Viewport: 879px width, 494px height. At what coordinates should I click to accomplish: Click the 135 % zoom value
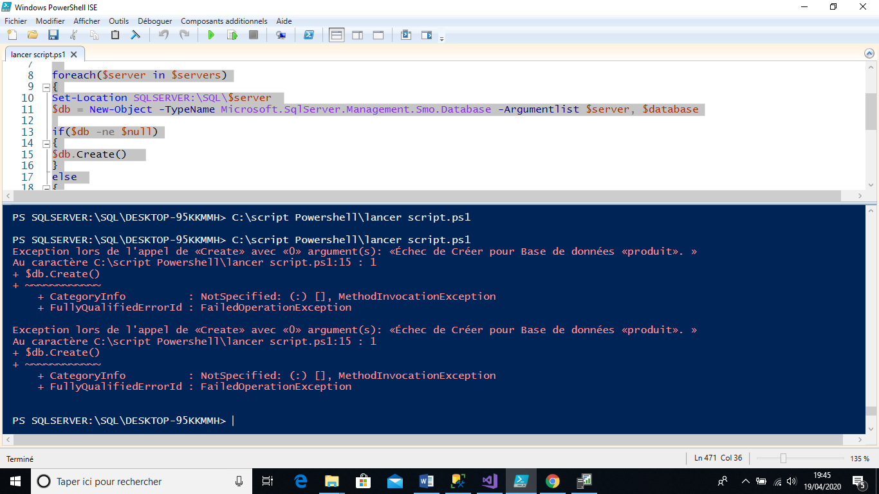click(860, 459)
